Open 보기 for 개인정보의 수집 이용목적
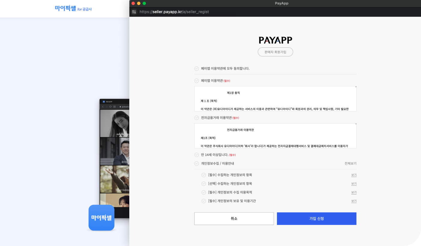The height and width of the screenshot is (246, 421). pos(354,192)
